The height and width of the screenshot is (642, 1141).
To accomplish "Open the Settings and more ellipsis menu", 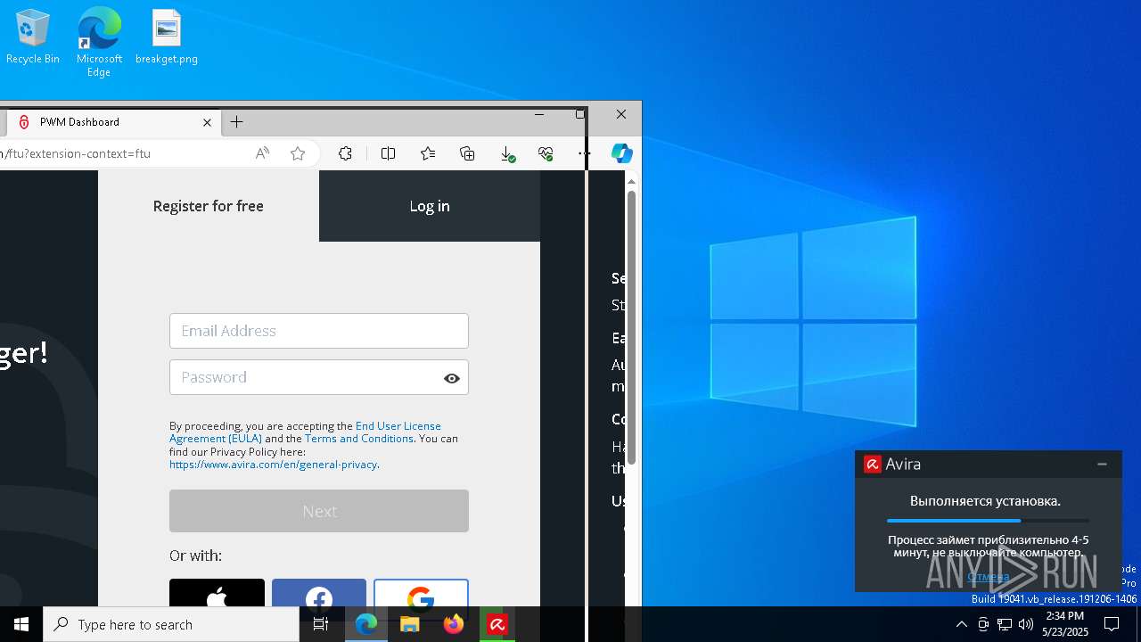I will coord(584,153).
